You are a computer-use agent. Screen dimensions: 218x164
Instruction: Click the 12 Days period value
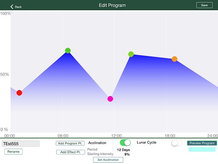[x=123, y=150]
